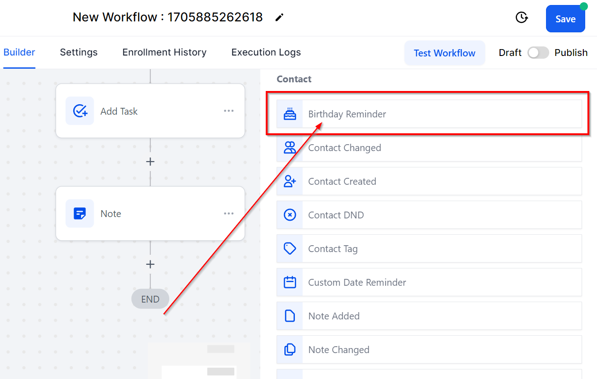Select the Note Changed trigger
Image resolution: width=597 pixels, height=379 pixels.
(429, 349)
